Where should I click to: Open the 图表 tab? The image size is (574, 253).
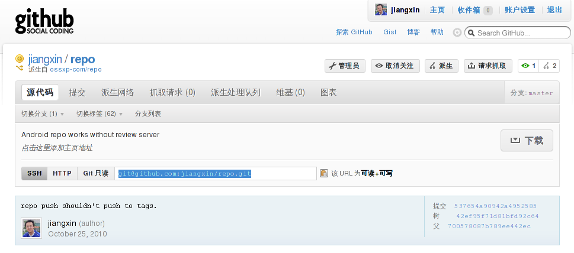click(328, 92)
